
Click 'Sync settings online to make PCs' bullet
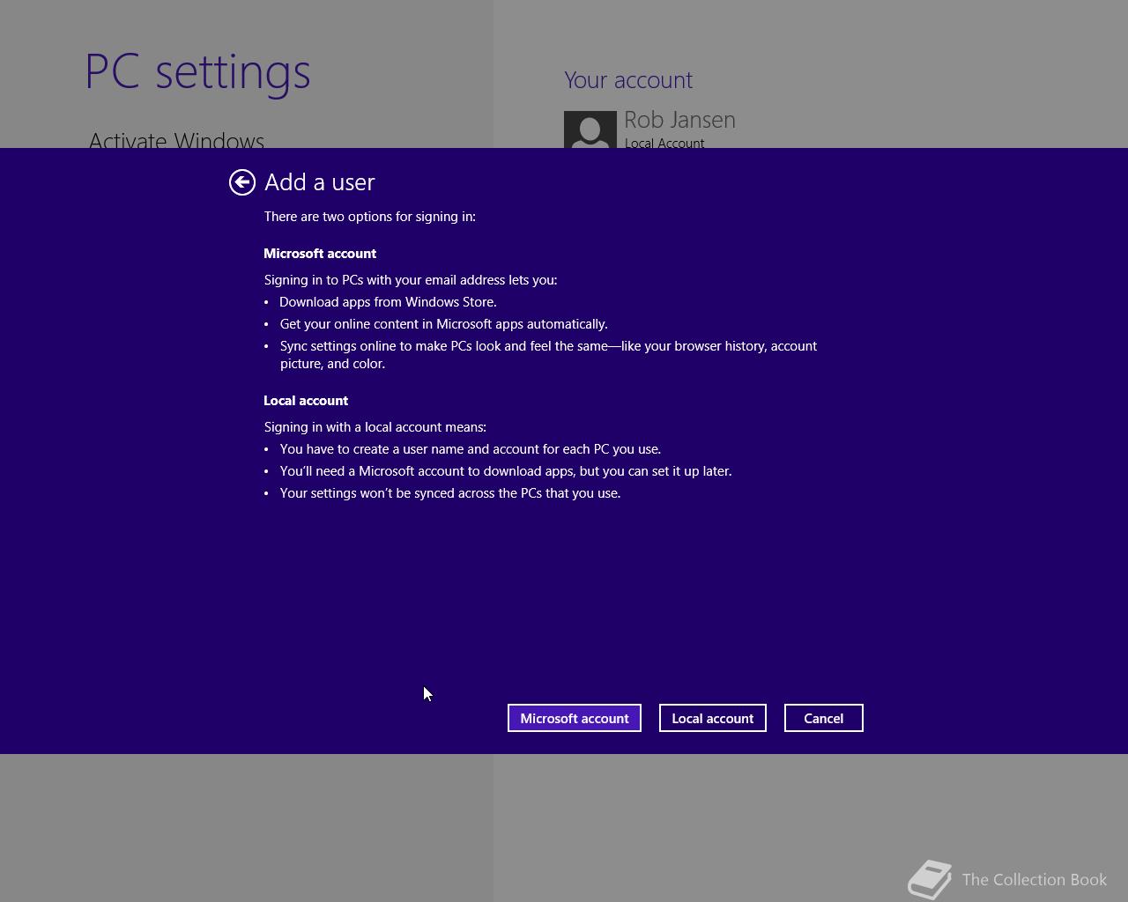click(549, 355)
